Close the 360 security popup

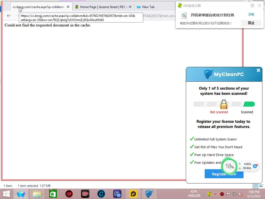click(259, 6)
